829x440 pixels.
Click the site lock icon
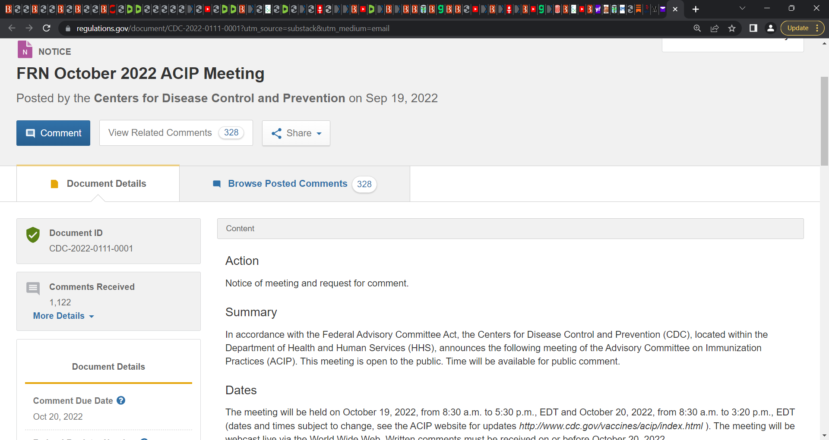click(67, 28)
